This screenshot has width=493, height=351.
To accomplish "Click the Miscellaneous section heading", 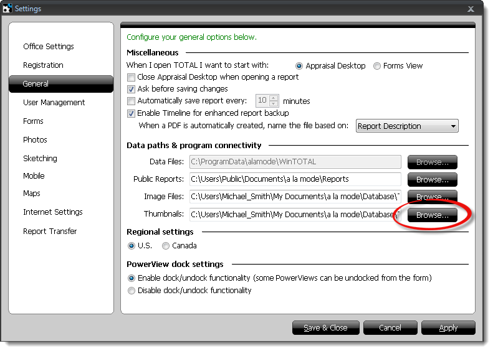I will point(153,52).
